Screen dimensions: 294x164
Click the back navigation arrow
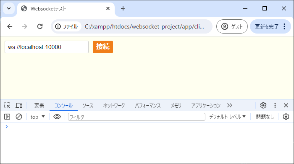(x=10, y=26)
